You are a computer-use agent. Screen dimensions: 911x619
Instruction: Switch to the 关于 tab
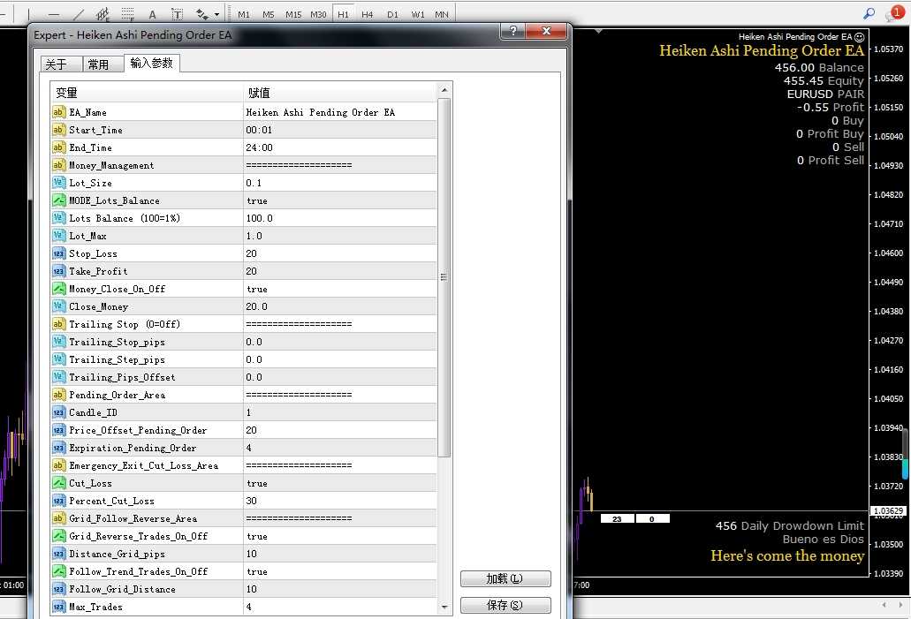59,64
